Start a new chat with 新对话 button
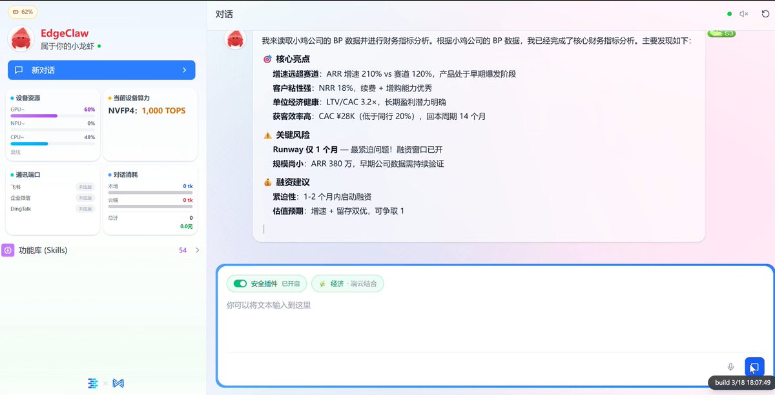775x395 pixels. 101,70
